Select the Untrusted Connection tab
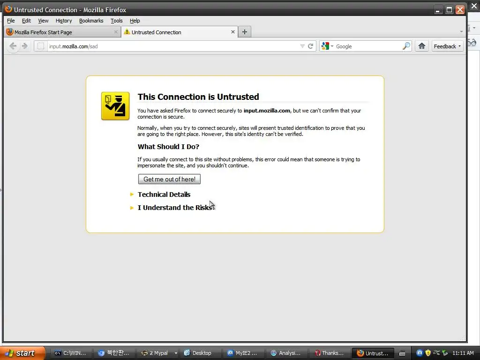The image size is (480, 360). 180,32
